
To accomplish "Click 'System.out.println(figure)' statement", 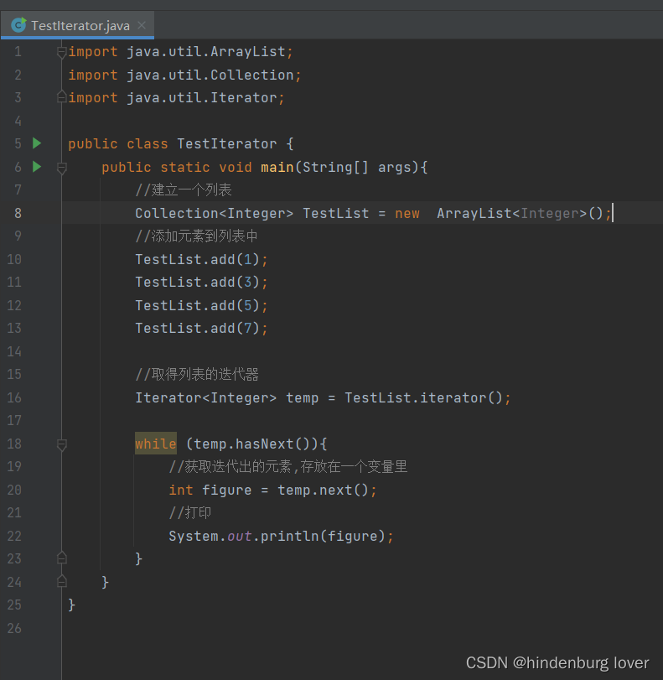I will [277, 536].
